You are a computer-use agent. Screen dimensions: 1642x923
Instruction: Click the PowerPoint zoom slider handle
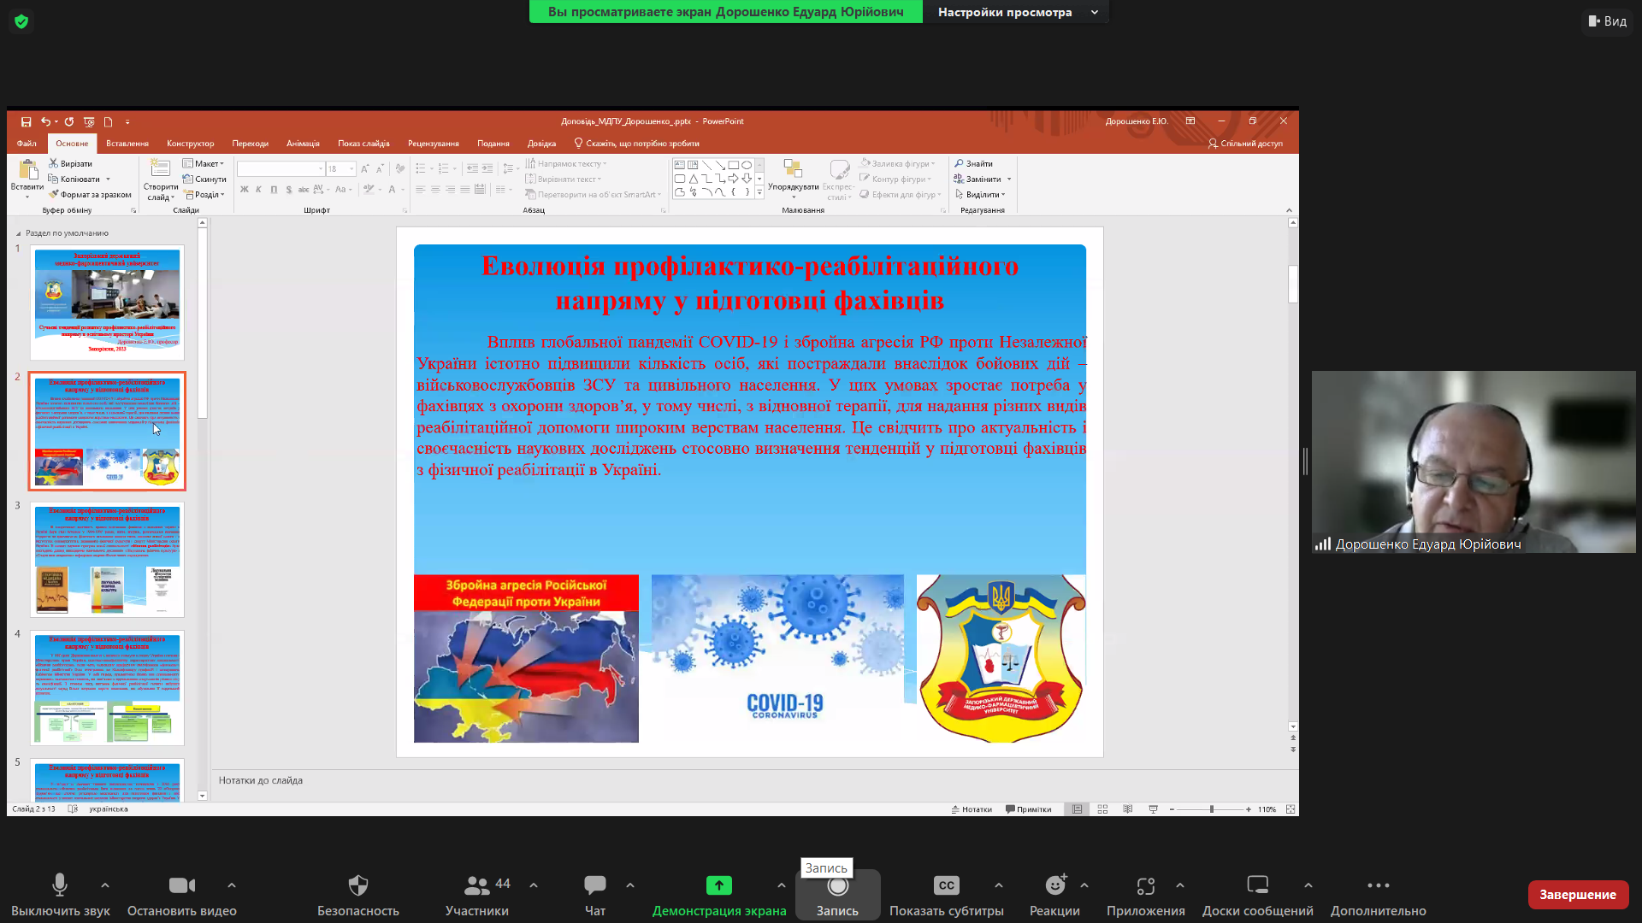(x=1211, y=809)
